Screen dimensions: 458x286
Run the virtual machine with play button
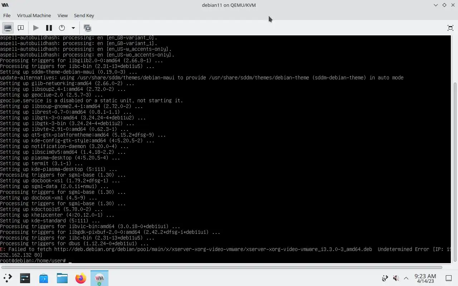tap(36, 28)
